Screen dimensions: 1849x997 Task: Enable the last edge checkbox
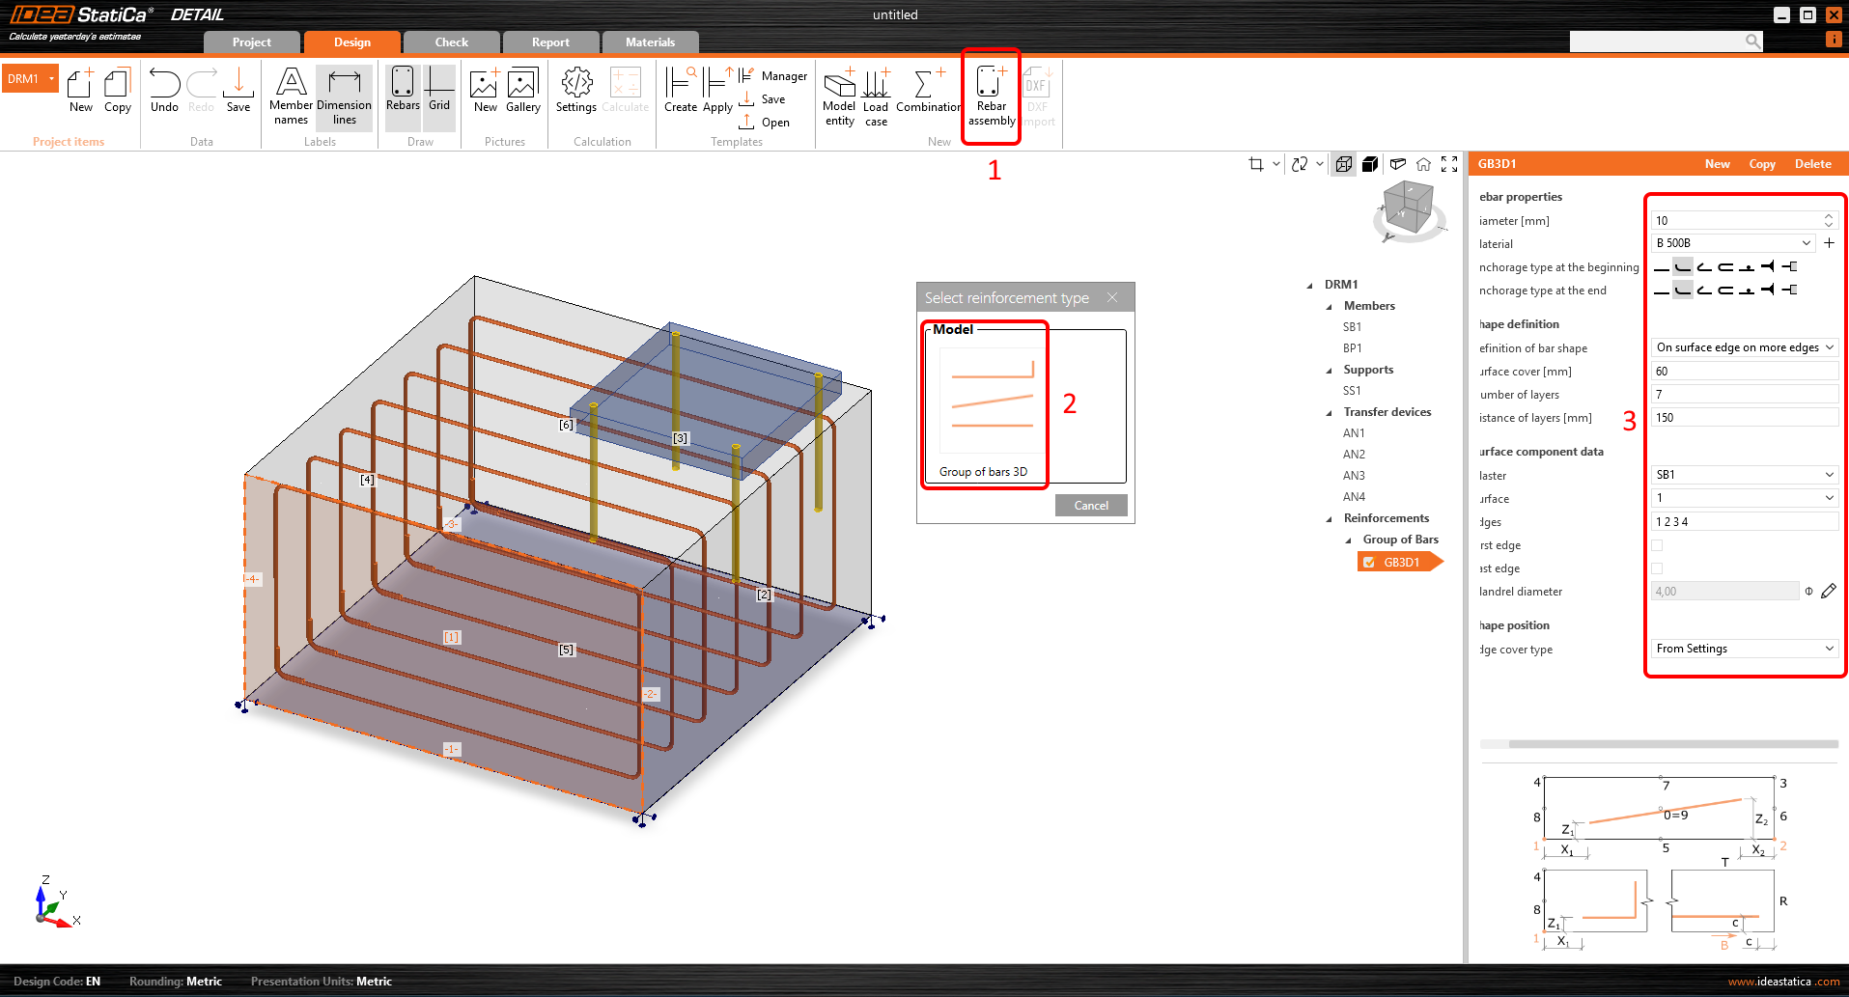1657,568
